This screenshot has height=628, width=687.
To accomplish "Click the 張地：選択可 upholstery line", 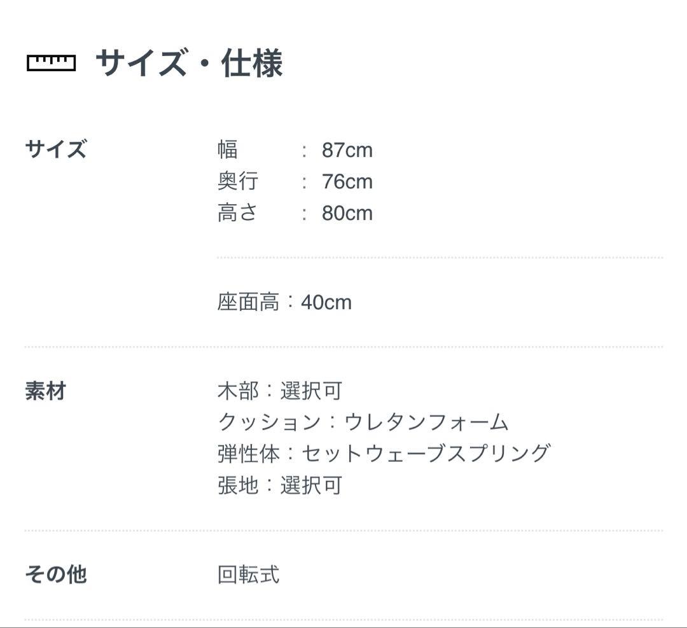I will point(280,485).
